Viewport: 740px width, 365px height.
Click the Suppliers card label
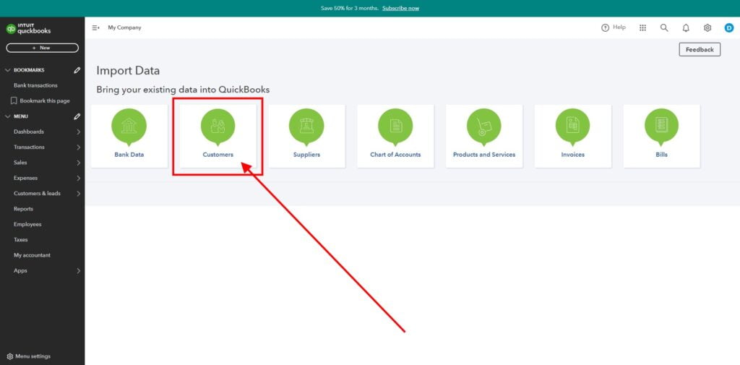306,155
